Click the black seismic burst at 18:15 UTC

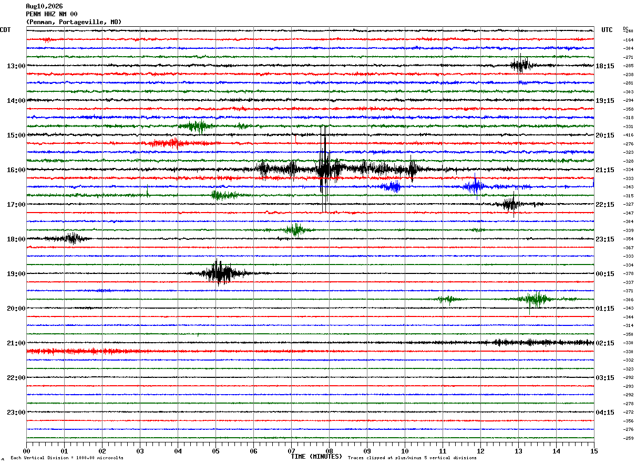click(521, 66)
